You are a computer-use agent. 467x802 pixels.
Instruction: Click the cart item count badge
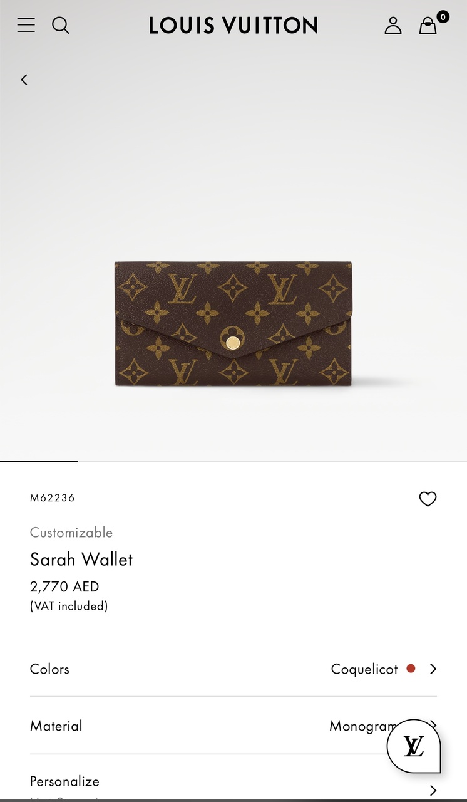click(443, 17)
